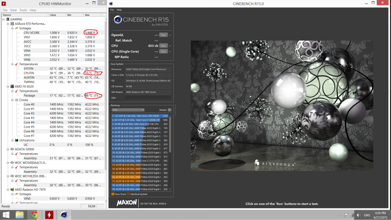Click the Radeon Voltages lightning icon

(x=17, y=194)
